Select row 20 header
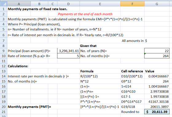Screen dimensions: 172x117 3,107
